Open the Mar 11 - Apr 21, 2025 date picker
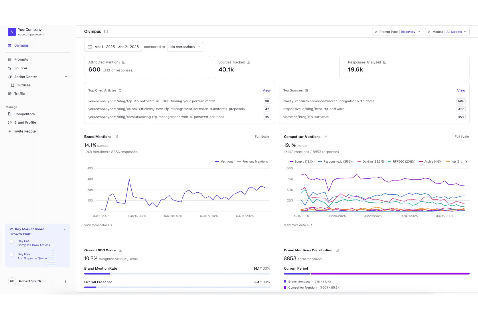Viewport: 478px width, 319px height. point(113,47)
